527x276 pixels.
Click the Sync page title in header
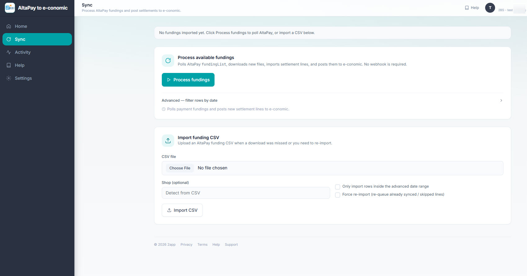(87, 5)
